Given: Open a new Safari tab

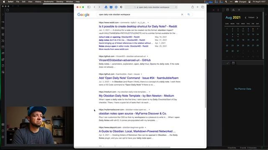Looking at the screenshot, I should point(198,7).
